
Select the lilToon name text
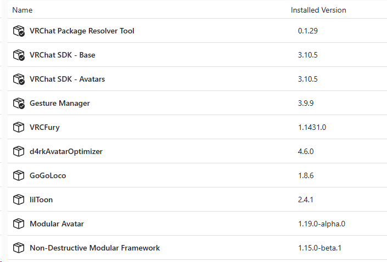point(41,200)
